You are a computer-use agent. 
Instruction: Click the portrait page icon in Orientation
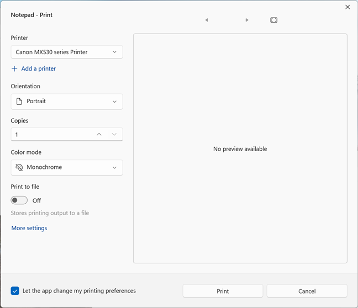(x=19, y=102)
